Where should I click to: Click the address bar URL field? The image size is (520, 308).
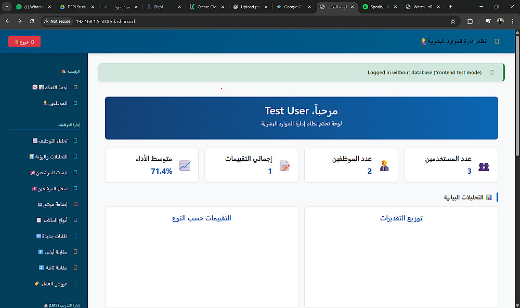208,21
